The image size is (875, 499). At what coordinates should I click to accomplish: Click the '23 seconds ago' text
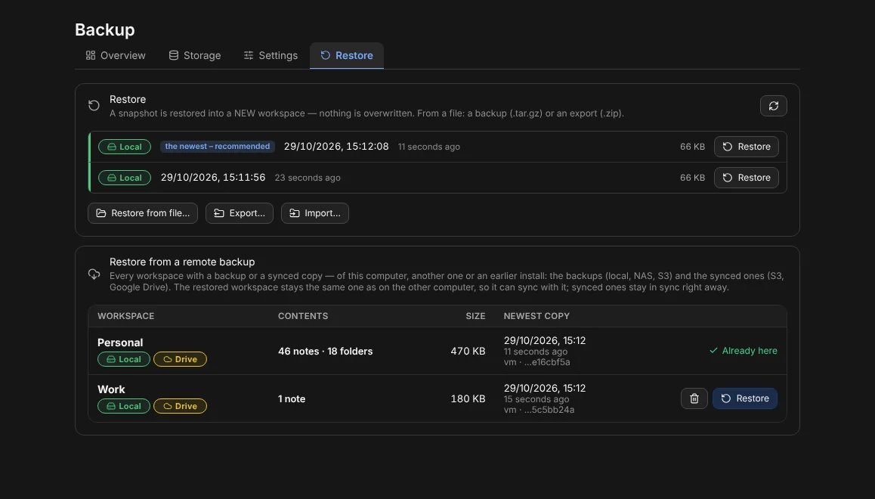308,178
